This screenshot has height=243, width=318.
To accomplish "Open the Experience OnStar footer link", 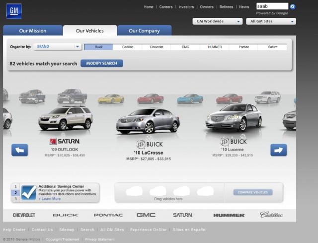I will point(149,230).
